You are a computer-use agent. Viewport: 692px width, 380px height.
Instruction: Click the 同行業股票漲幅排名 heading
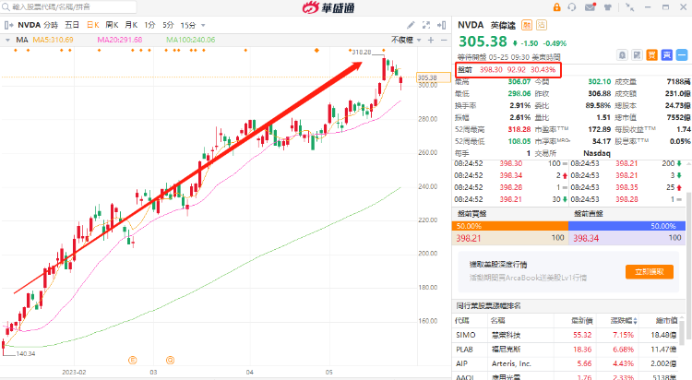[x=488, y=306]
